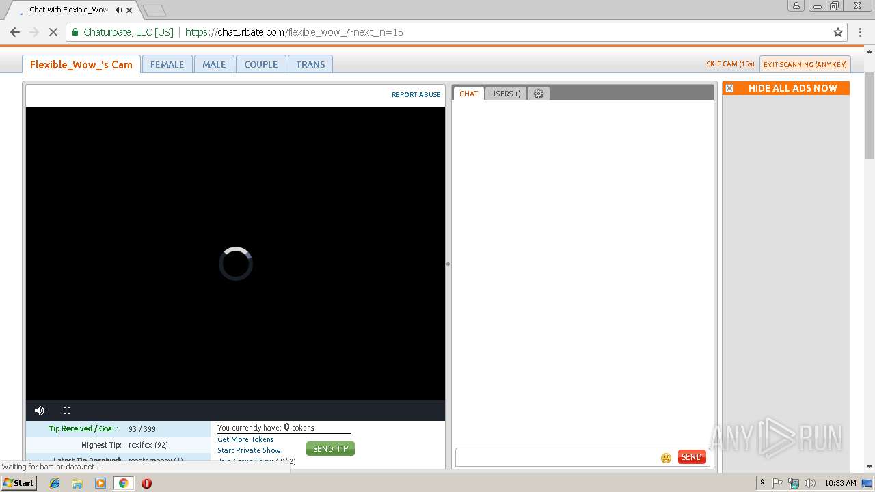875x492 pixels.
Task: Open chat settings gear icon
Action: click(x=539, y=94)
